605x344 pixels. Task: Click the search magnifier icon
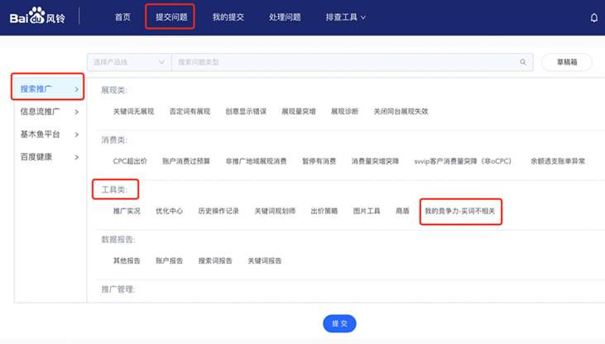523,62
